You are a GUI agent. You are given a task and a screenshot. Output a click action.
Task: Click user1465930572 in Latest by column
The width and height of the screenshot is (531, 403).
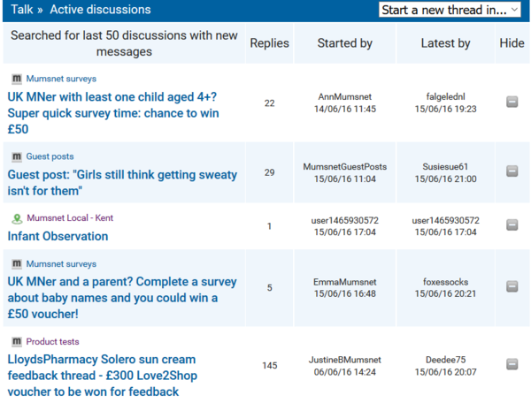[445, 220]
